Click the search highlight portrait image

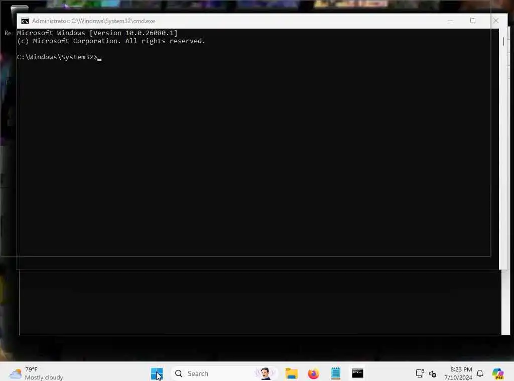tap(265, 373)
